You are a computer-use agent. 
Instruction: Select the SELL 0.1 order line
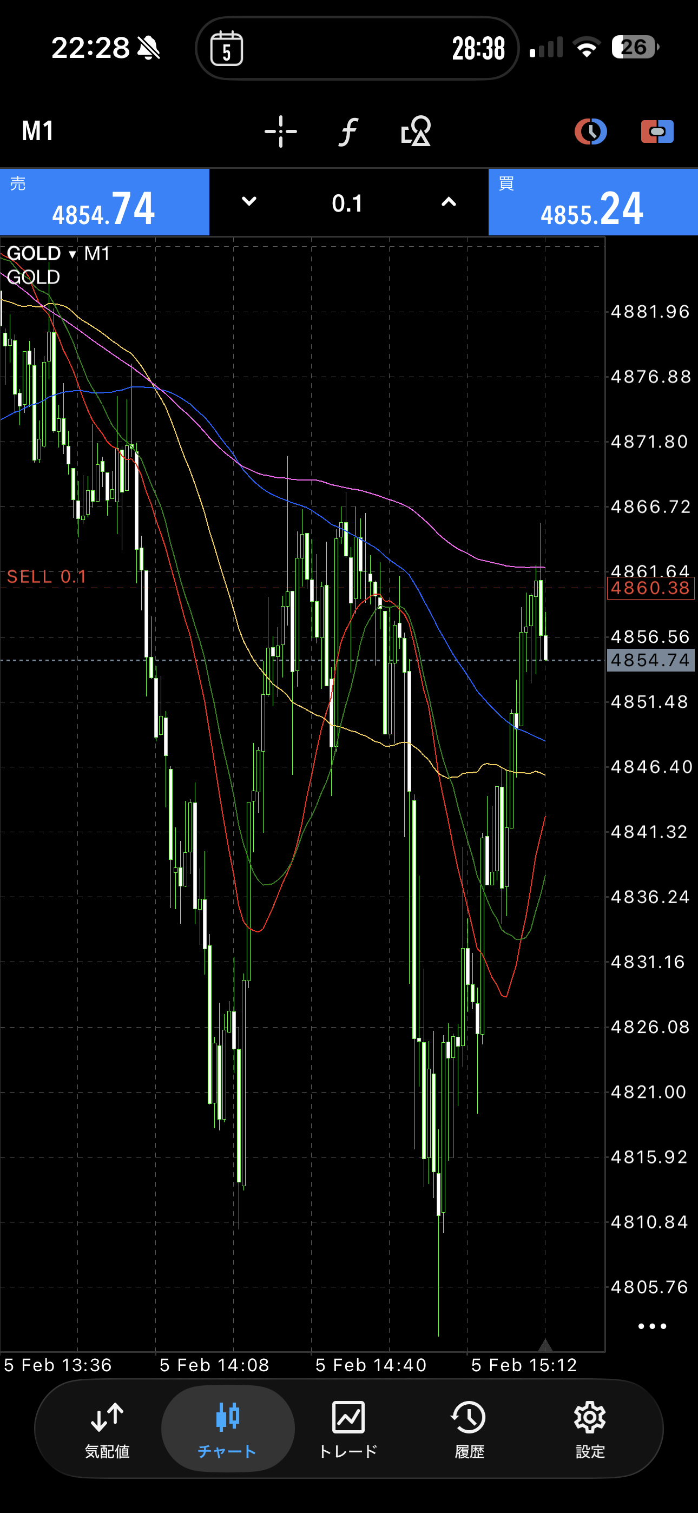click(47, 577)
